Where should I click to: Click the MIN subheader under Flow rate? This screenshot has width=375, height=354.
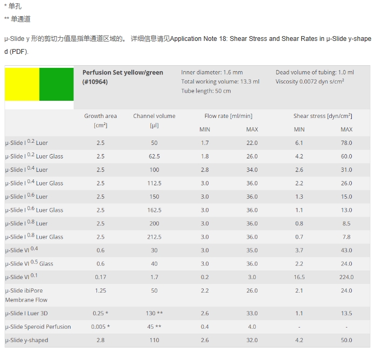tap(205, 129)
